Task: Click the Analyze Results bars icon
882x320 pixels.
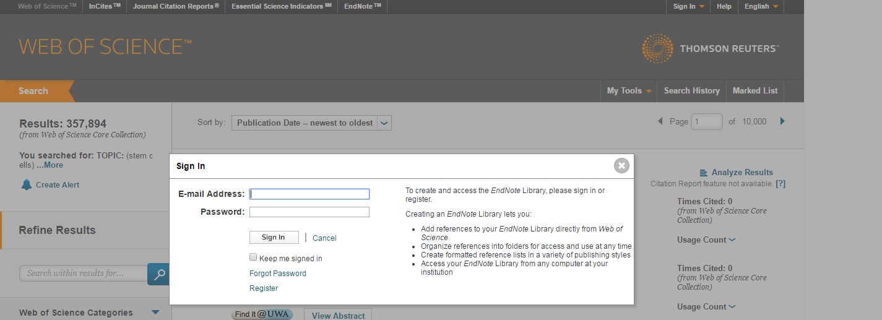Action: click(703, 173)
